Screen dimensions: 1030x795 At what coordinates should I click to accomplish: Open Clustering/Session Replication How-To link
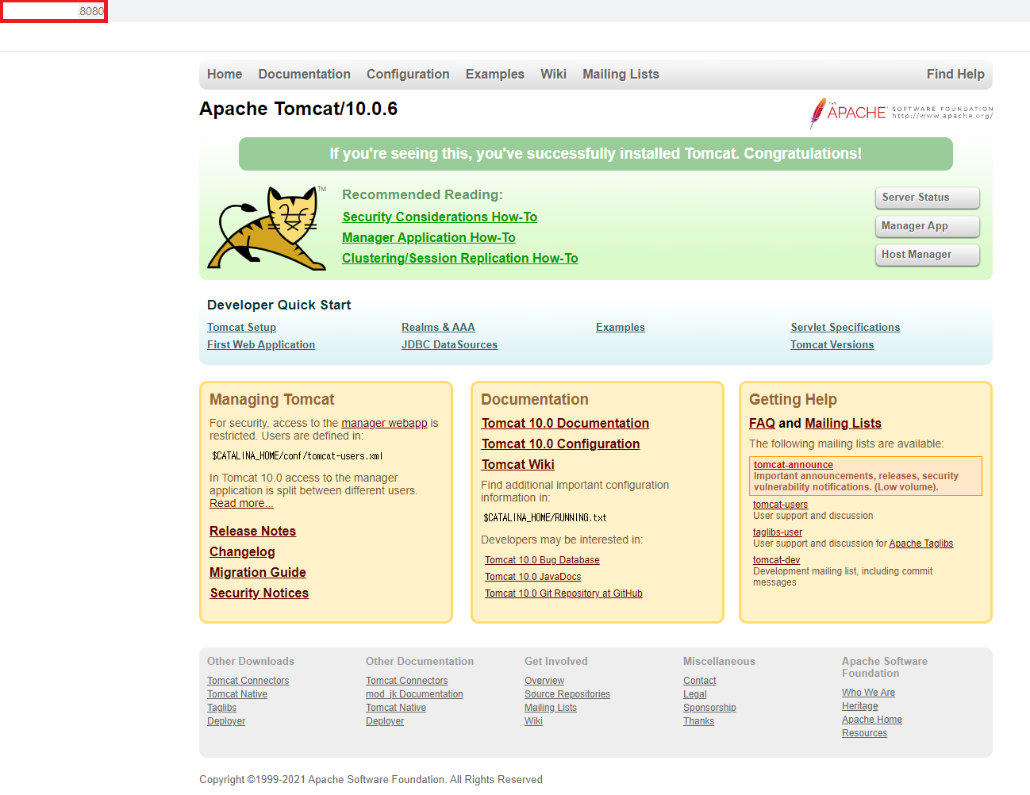tap(459, 258)
